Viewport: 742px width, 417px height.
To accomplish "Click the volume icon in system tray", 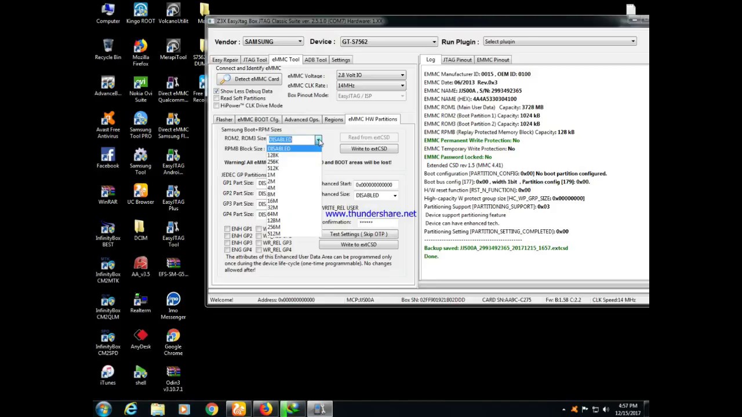I will click(x=606, y=409).
